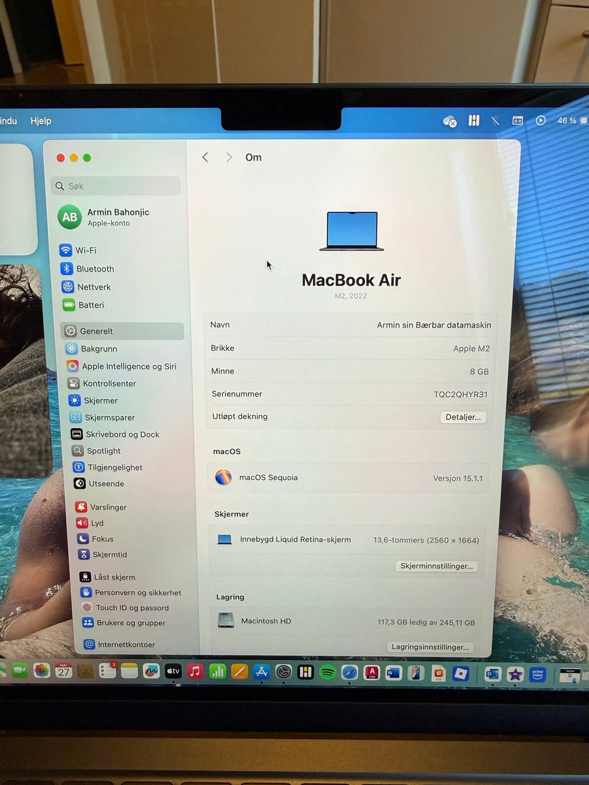Open Pages from the Dock
The image size is (589, 785).
239,672
